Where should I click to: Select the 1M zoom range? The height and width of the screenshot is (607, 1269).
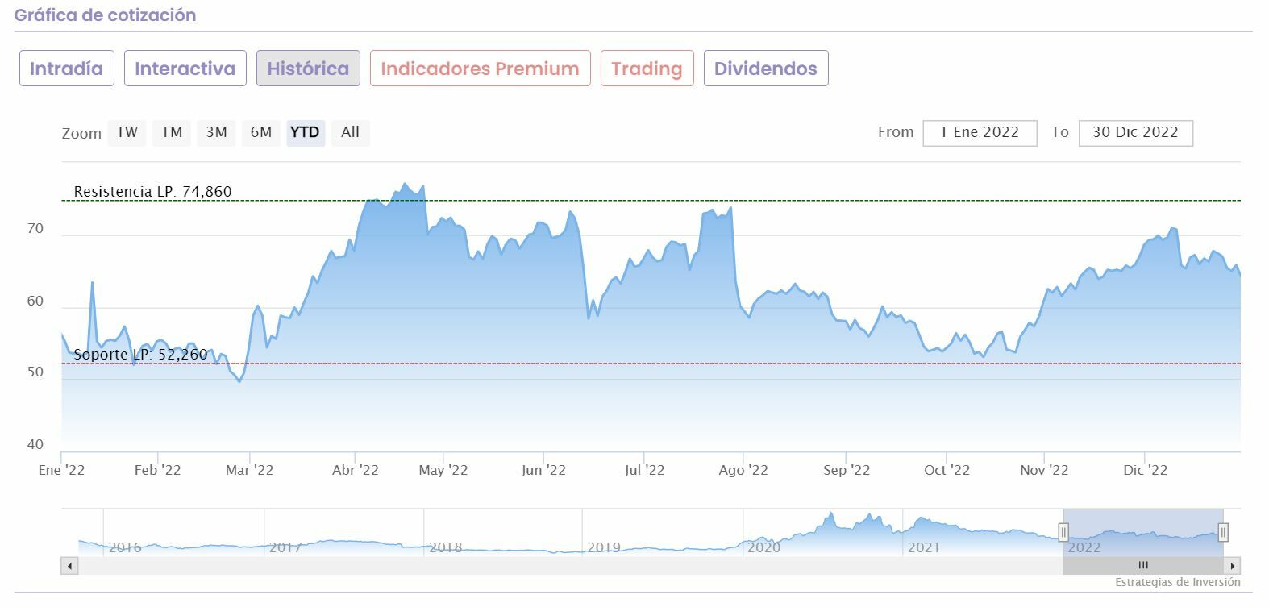click(x=172, y=132)
